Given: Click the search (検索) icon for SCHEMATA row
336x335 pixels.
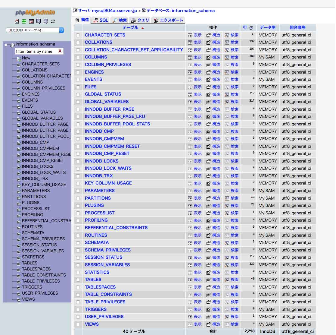Looking at the screenshot, I should pos(227,243).
